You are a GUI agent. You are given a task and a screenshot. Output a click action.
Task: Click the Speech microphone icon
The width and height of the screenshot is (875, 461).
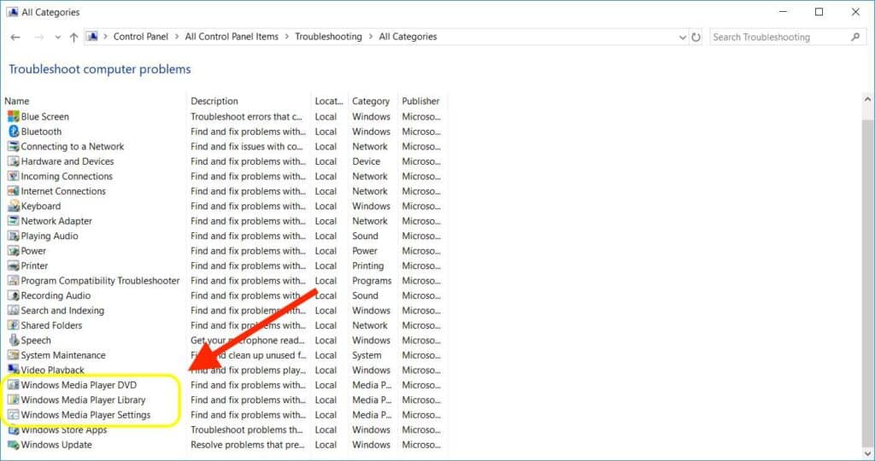(x=13, y=341)
